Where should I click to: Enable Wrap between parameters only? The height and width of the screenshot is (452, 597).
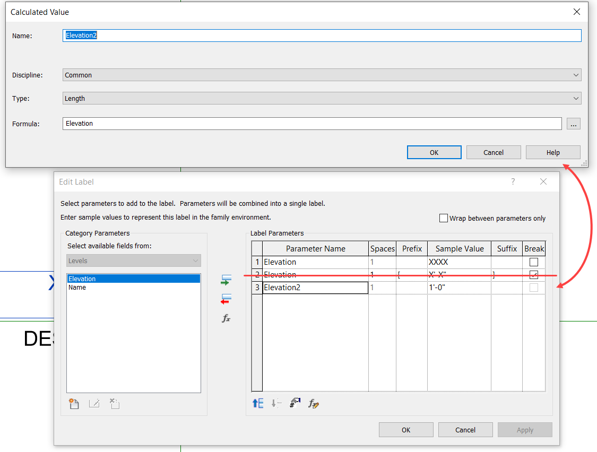pyautogui.click(x=444, y=218)
